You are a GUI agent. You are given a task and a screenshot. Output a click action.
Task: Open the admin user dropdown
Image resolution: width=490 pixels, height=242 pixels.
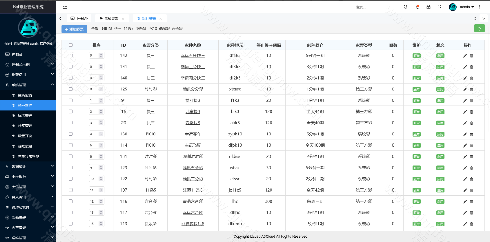coord(466,7)
